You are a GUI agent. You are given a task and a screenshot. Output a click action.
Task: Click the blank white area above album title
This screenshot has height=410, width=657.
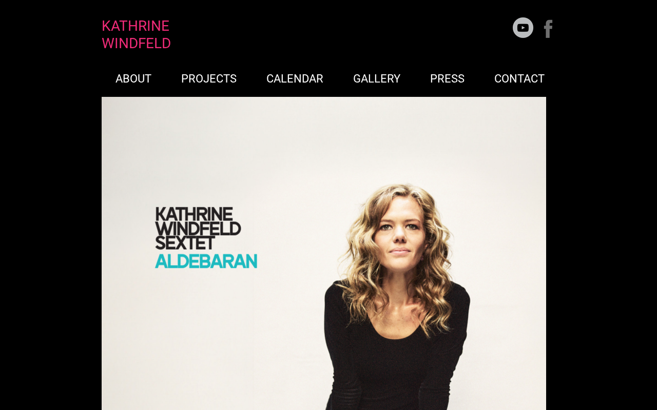point(205,154)
